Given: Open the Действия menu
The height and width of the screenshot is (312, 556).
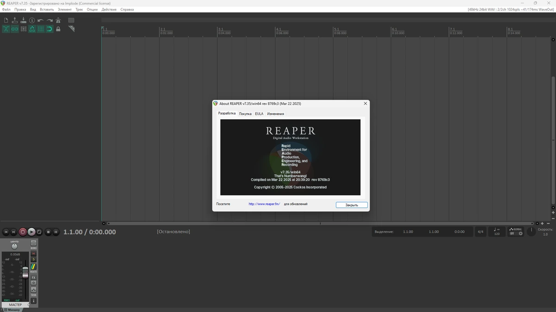Looking at the screenshot, I should 109,9.
